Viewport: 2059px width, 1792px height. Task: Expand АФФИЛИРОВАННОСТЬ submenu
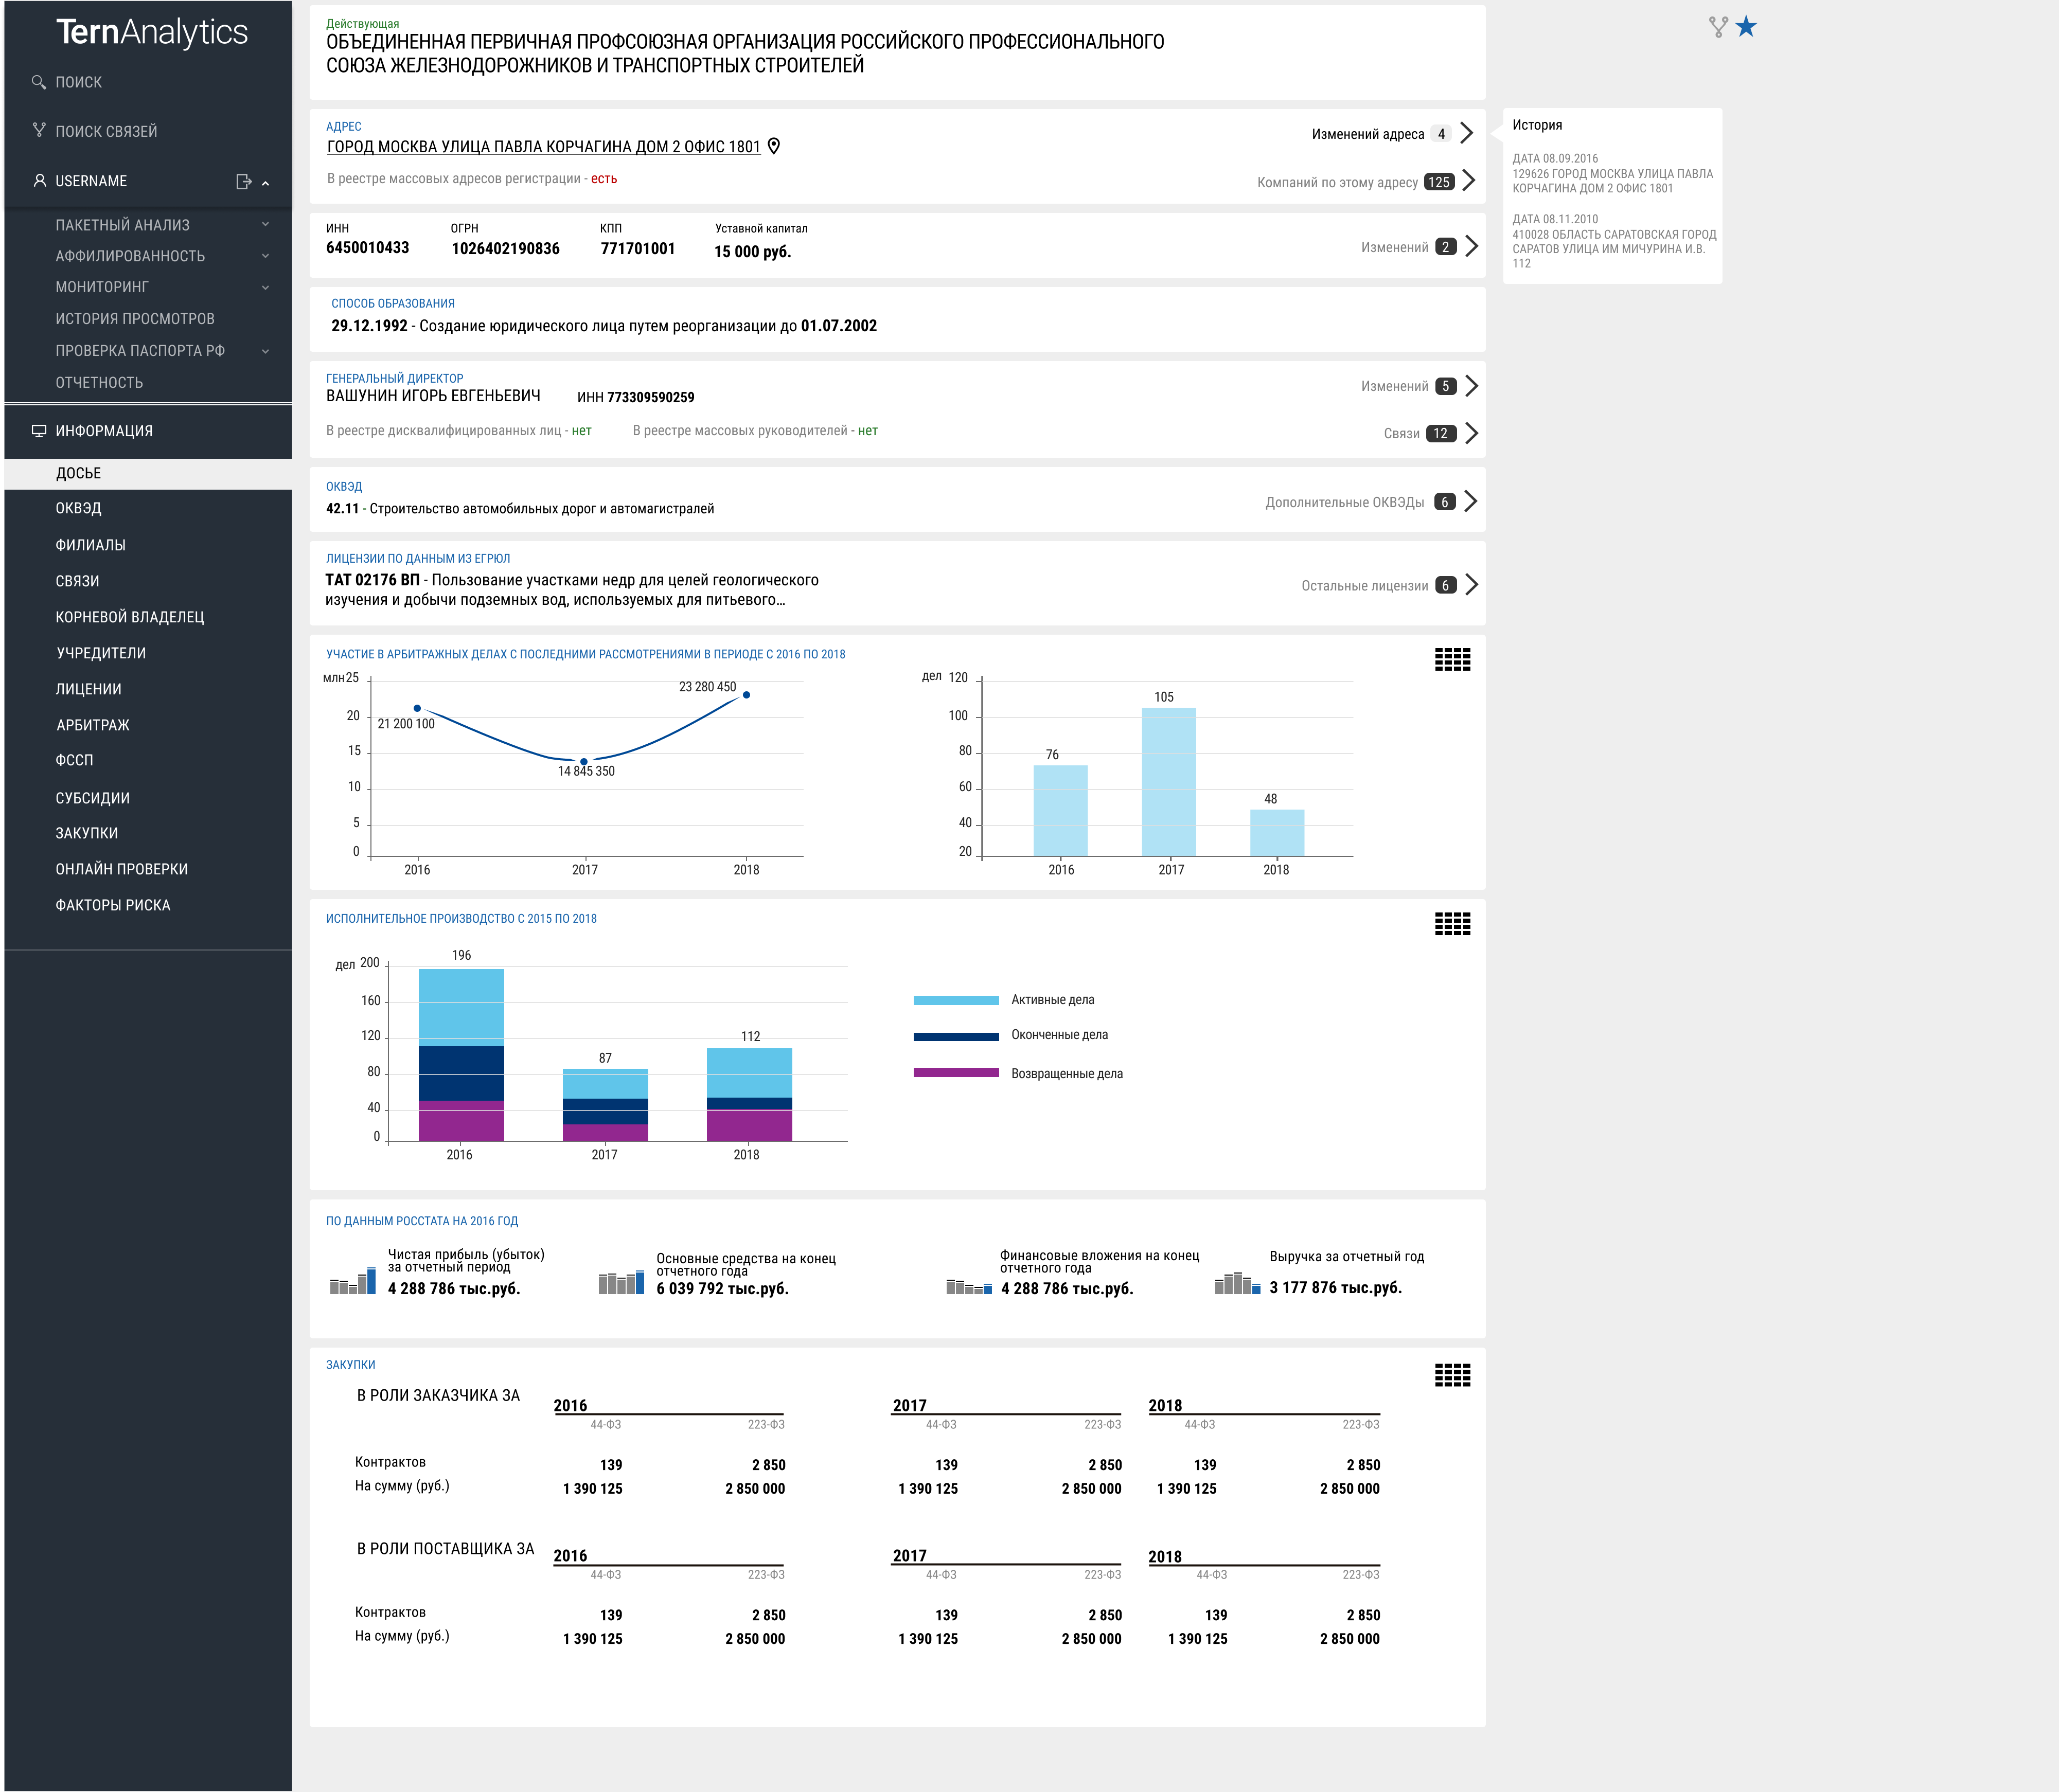(266, 256)
